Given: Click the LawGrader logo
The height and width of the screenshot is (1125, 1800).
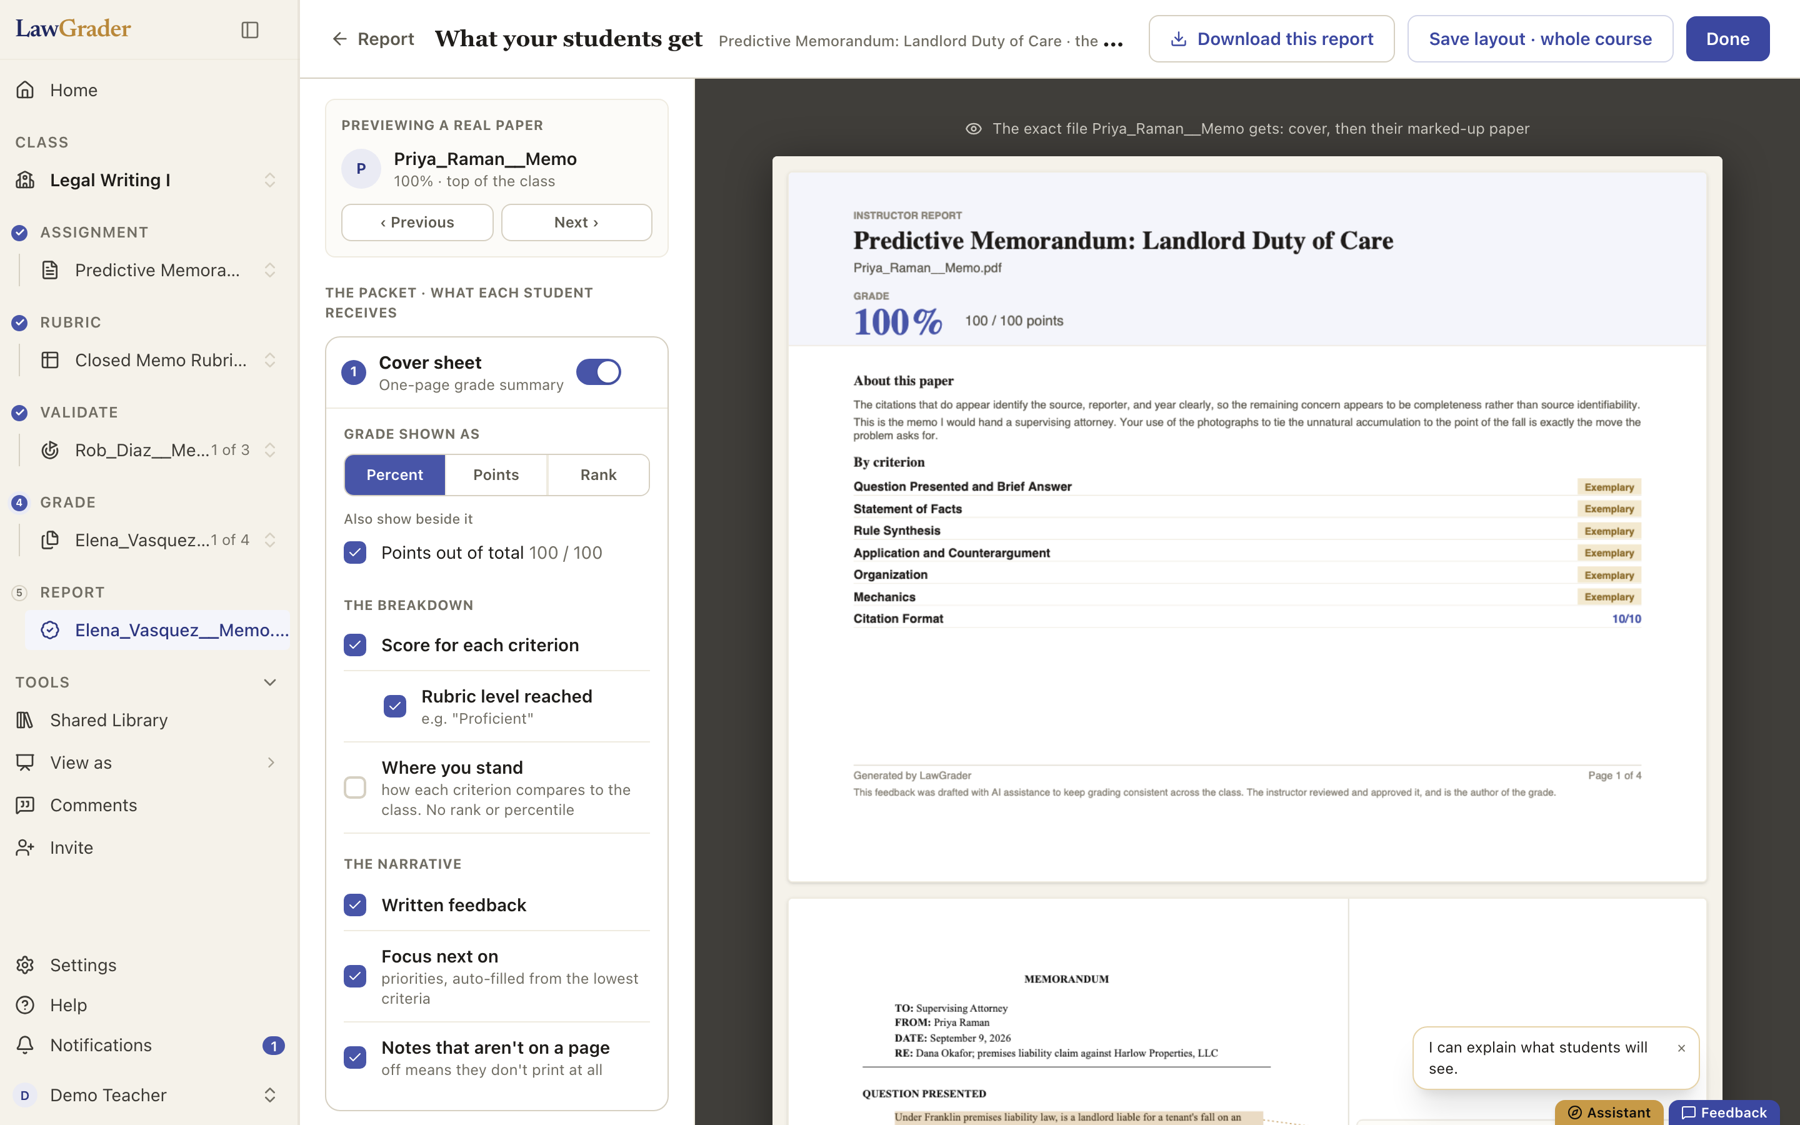Looking at the screenshot, I should [x=73, y=28].
